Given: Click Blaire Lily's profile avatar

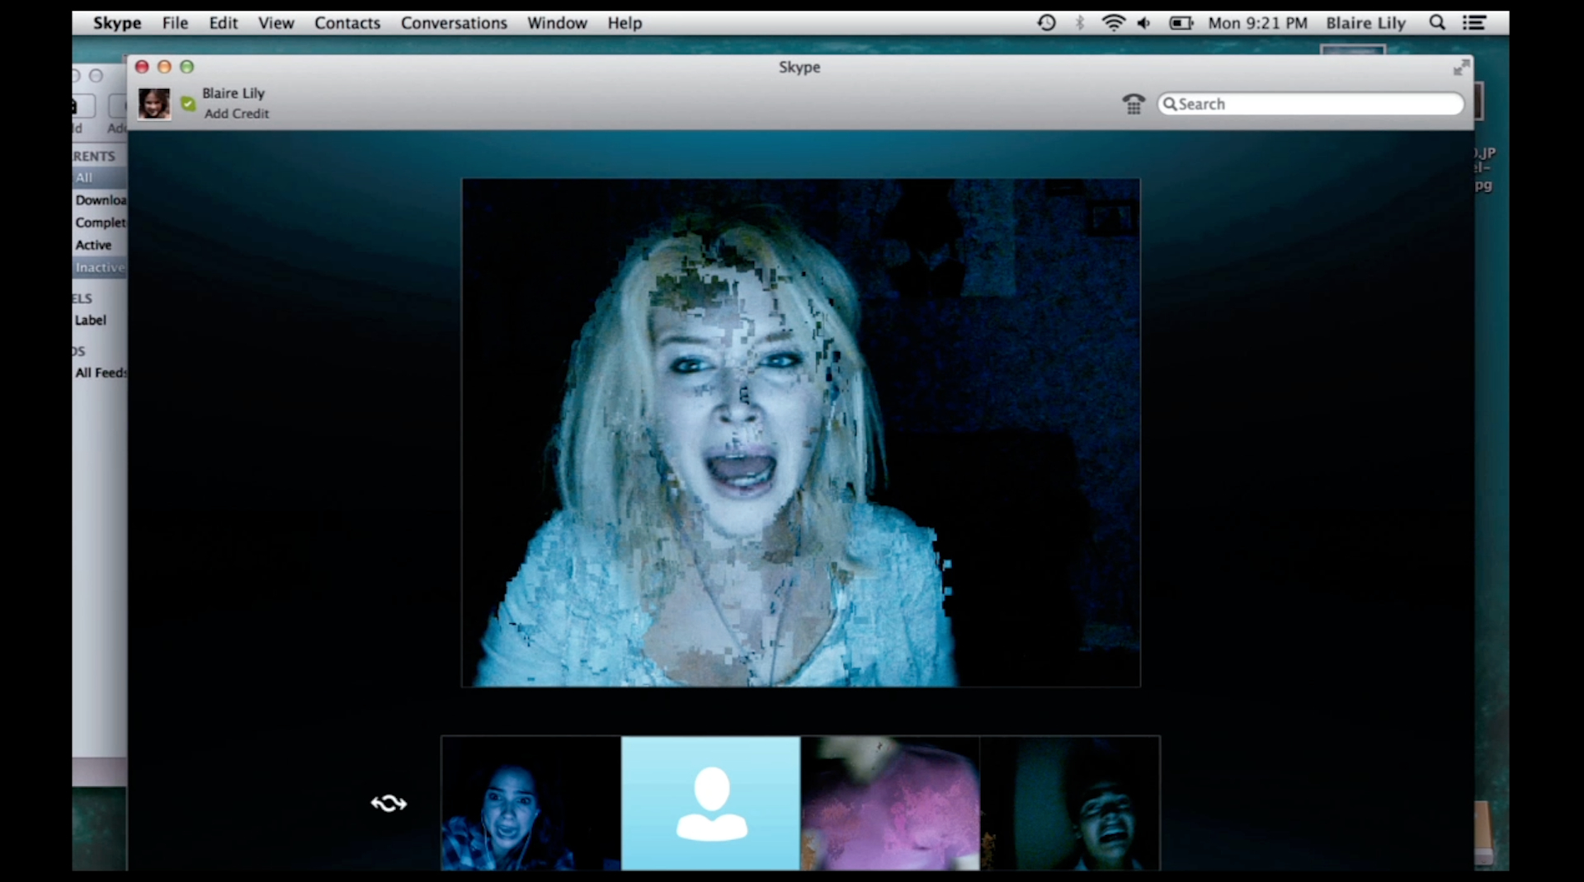Looking at the screenshot, I should [154, 104].
